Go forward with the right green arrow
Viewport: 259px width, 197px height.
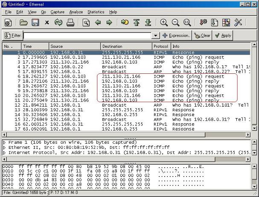tap(109, 23)
